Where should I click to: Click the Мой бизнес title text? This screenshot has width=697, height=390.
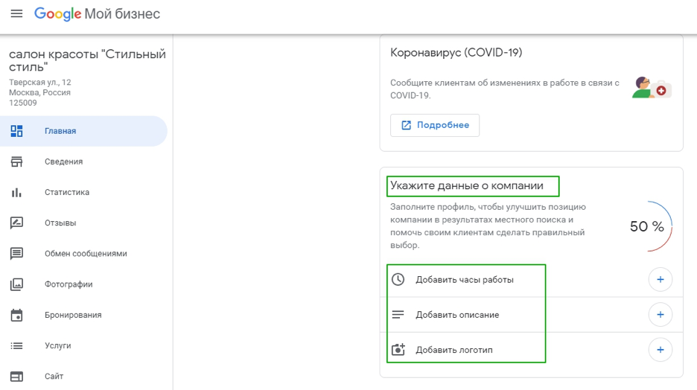tap(122, 14)
